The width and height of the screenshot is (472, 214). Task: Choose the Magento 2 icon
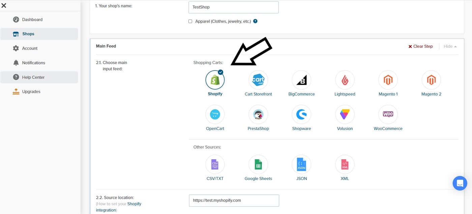pos(431,80)
